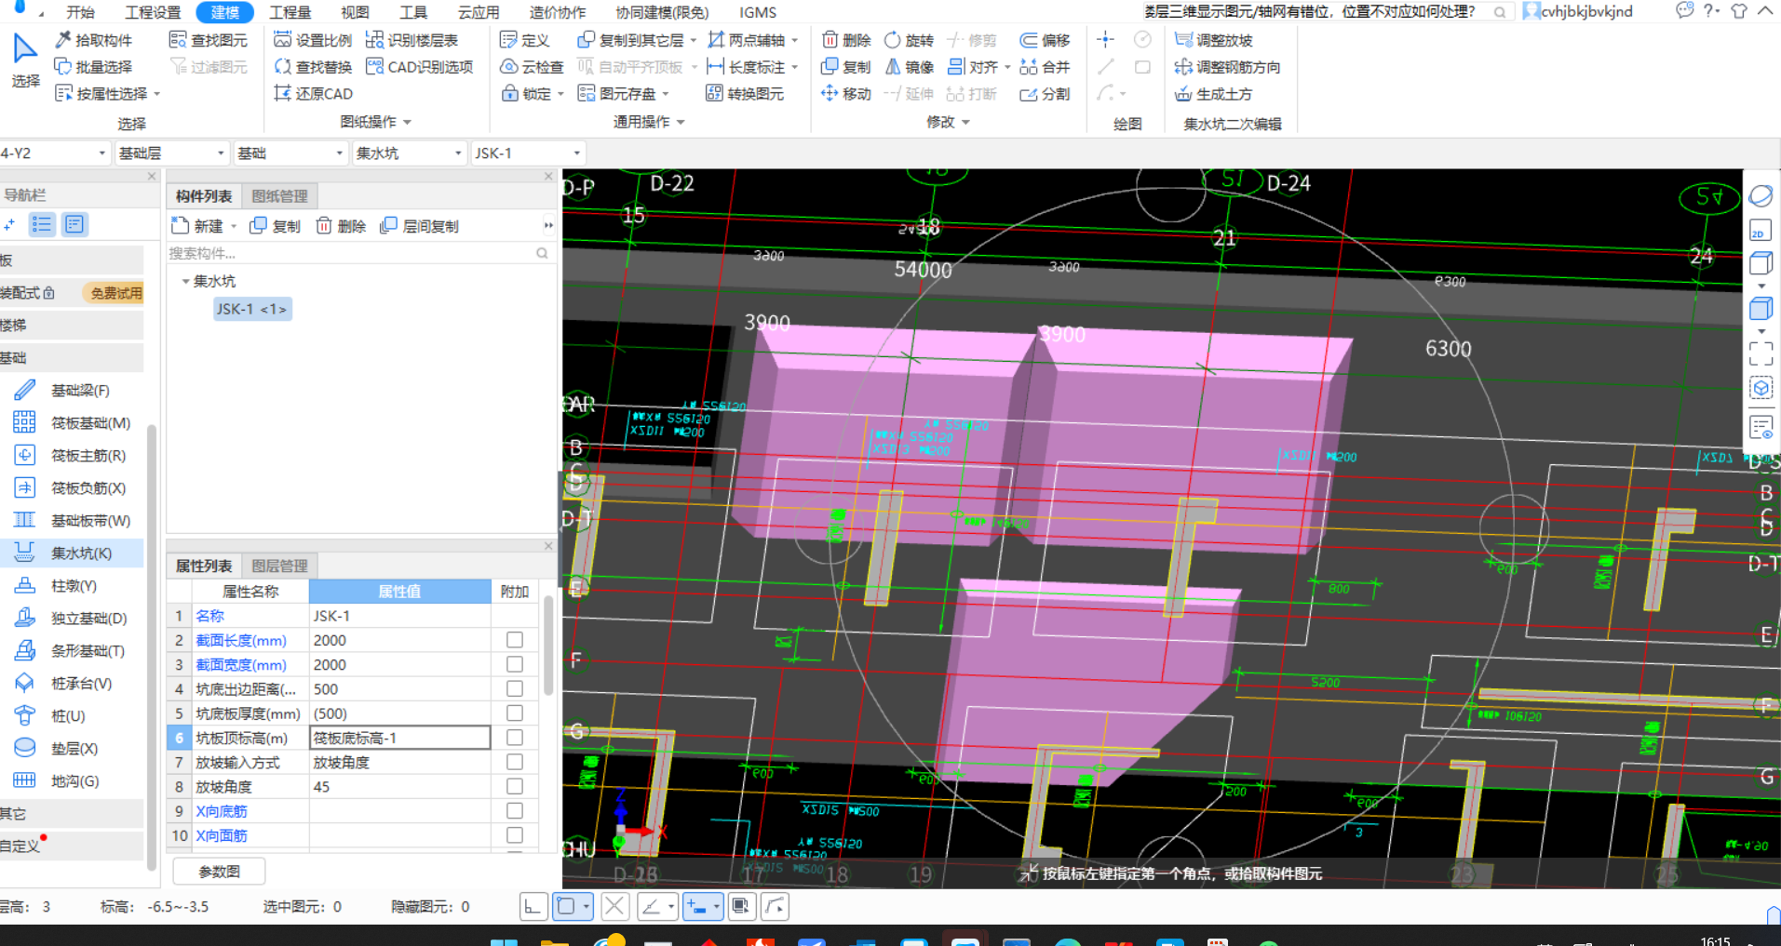
Task: Click the 免费试用 badge
Action: pos(115,293)
